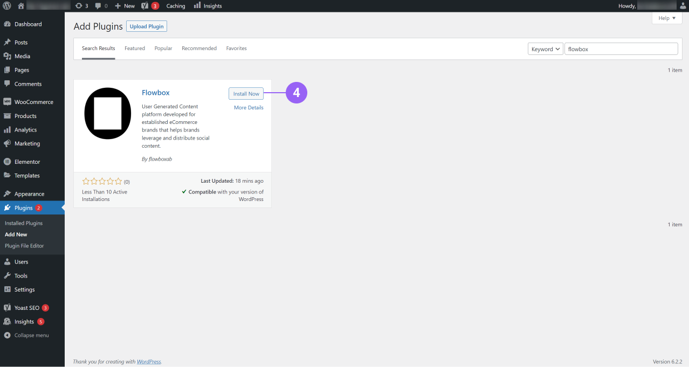Open the Howdy user account menu

[653, 6]
